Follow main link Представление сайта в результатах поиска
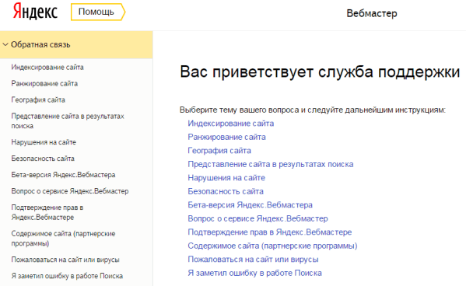This screenshot has height=286, width=466. tap(271, 165)
